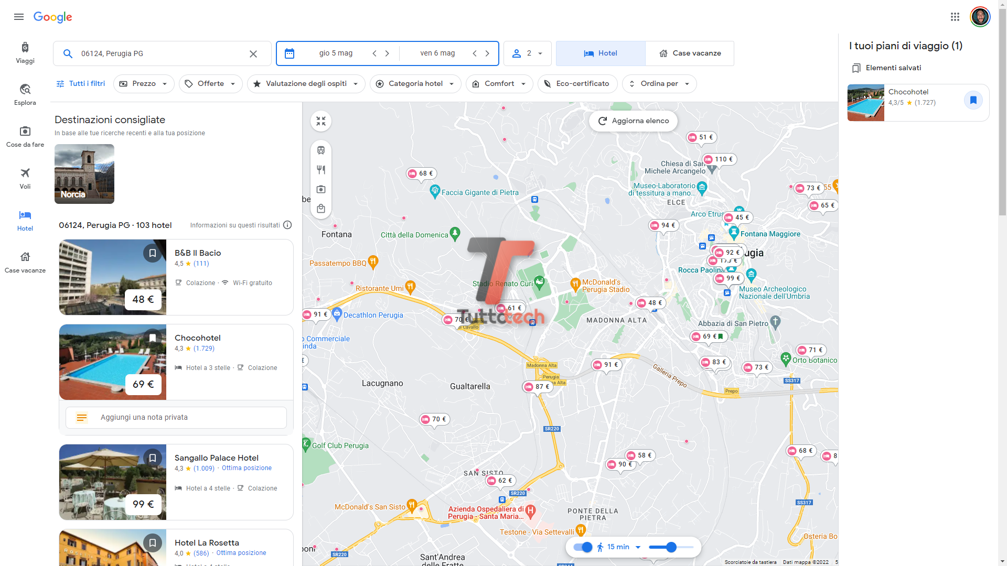
Task: Switch to Case vacanze tab
Action: 690,53
